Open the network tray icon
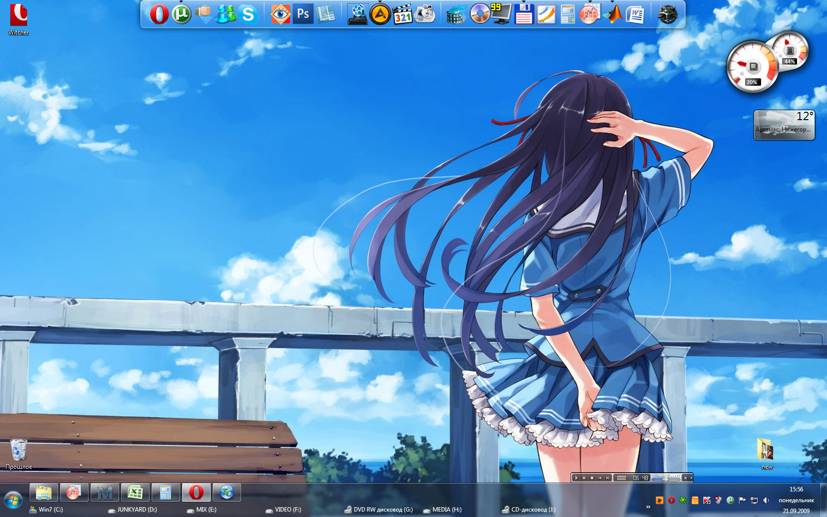The width and height of the screenshot is (827, 517). [x=754, y=500]
